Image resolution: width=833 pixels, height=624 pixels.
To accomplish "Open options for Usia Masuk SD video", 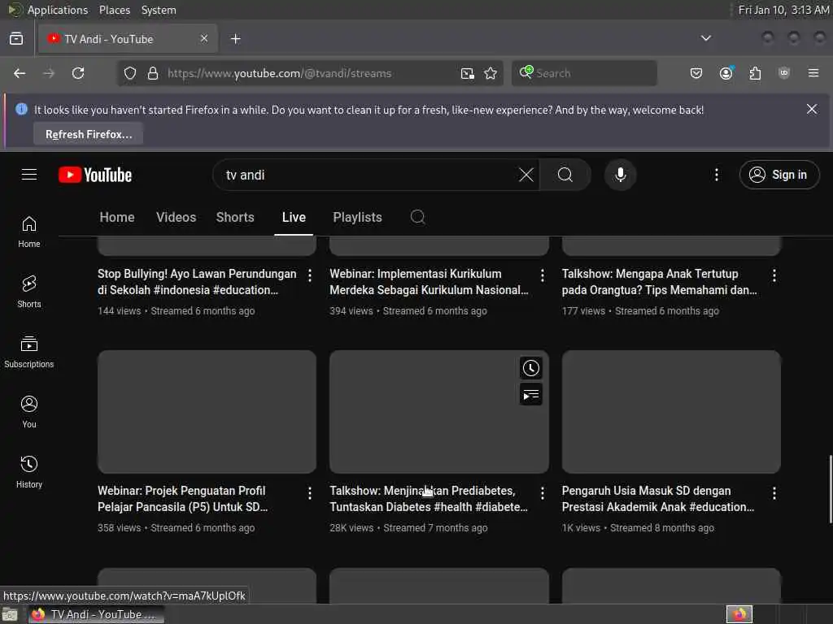I will 774,493.
